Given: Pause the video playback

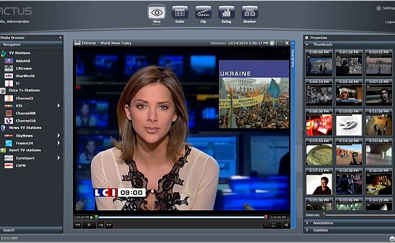Looking at the screenshot, I should (x=89, y=224).
